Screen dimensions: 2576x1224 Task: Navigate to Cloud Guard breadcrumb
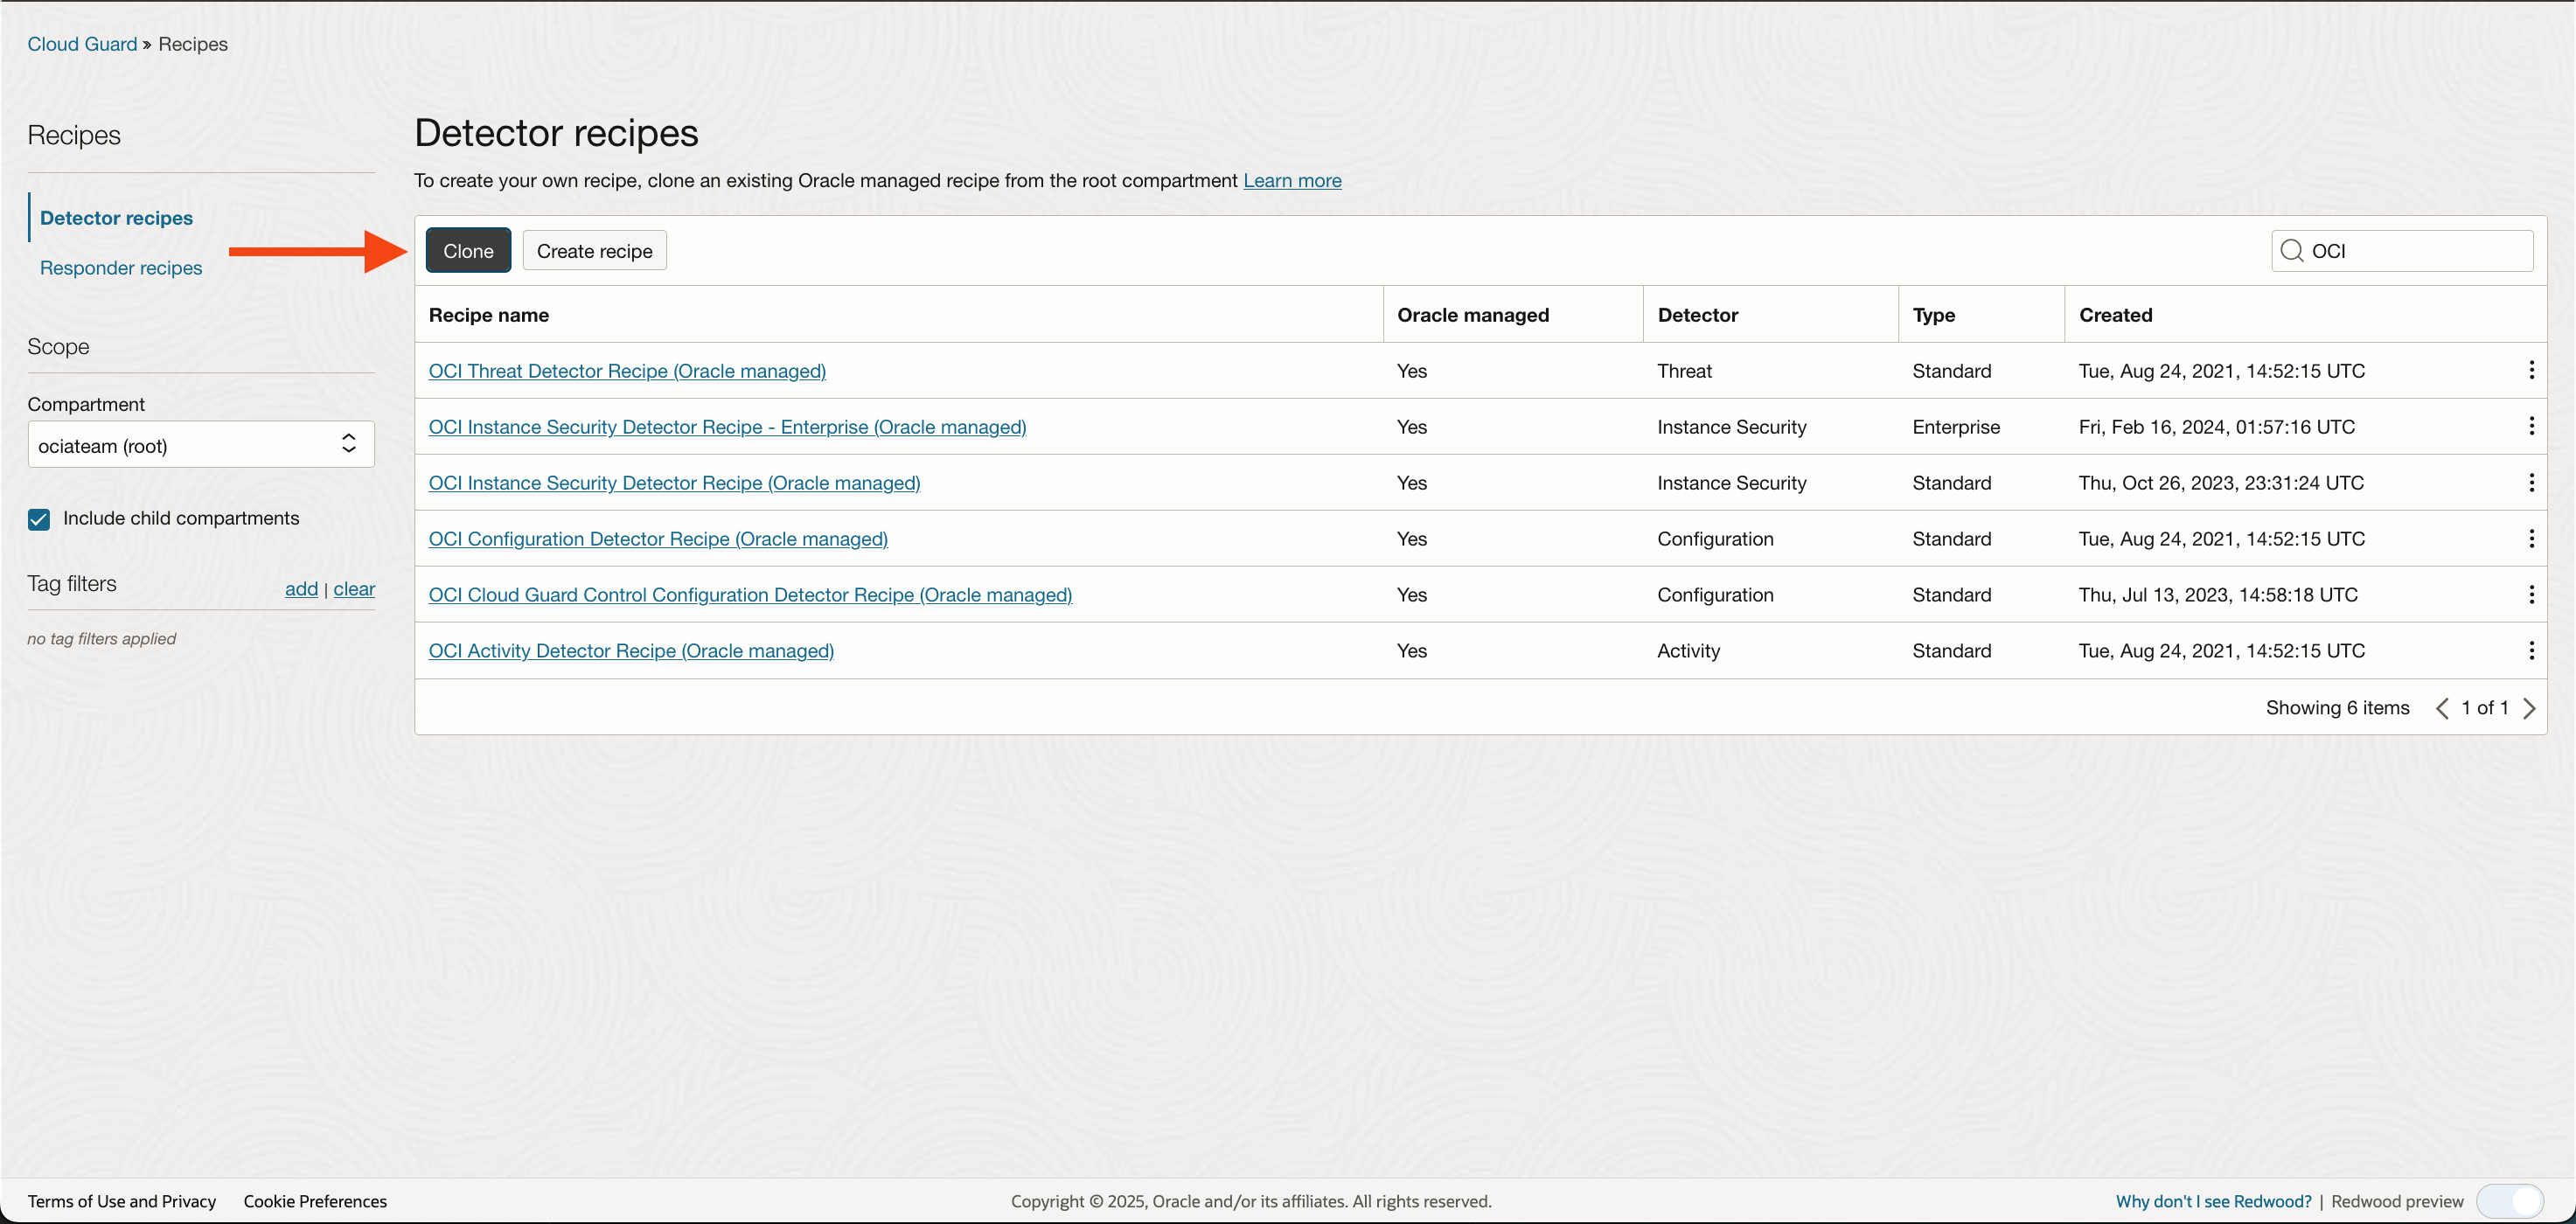pos(82,44)
